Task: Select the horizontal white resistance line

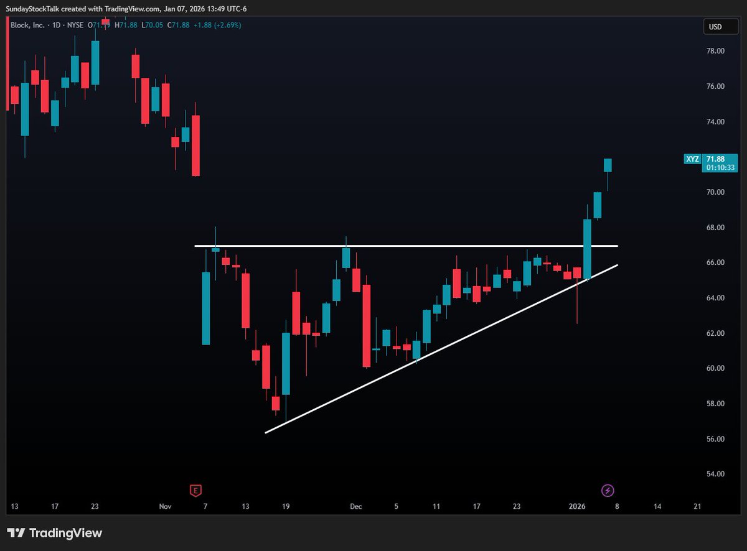Action: click(406, 246)
